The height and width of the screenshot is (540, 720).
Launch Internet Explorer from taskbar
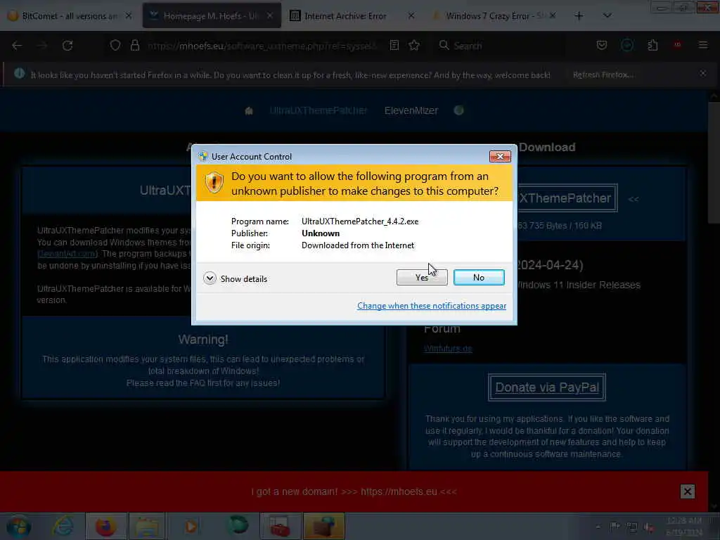pos(63,526)
